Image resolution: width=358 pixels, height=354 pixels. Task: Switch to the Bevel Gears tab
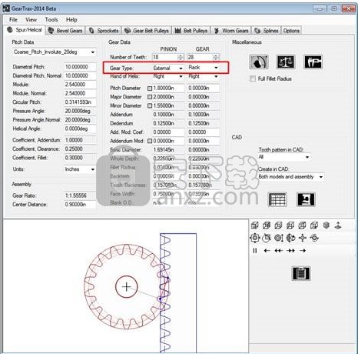coord(65,31)
